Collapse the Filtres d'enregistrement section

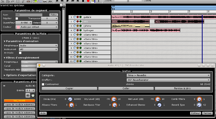[5, 58]
